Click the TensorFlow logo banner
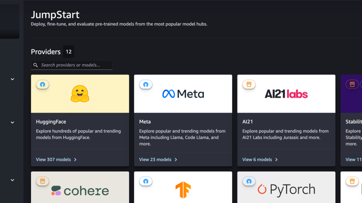Screen dimensions: 362x203 click(x=183, y=187)
